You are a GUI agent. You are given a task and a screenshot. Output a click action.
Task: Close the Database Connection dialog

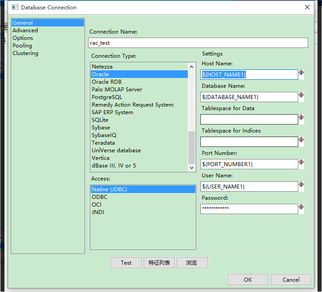(307, 8)
